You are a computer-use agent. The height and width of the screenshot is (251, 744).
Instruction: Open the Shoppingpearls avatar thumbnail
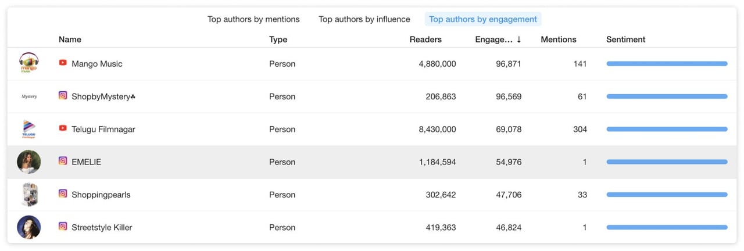[29, 195]
